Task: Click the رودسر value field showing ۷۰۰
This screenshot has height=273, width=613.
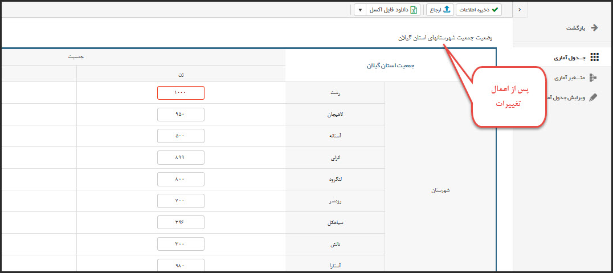Action: (x=181, y=201)
